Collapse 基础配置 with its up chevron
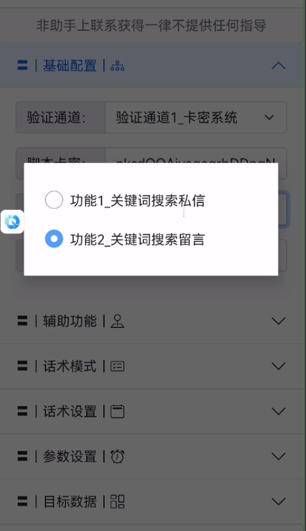Screen dimensions: 306x531 [278, 65]
